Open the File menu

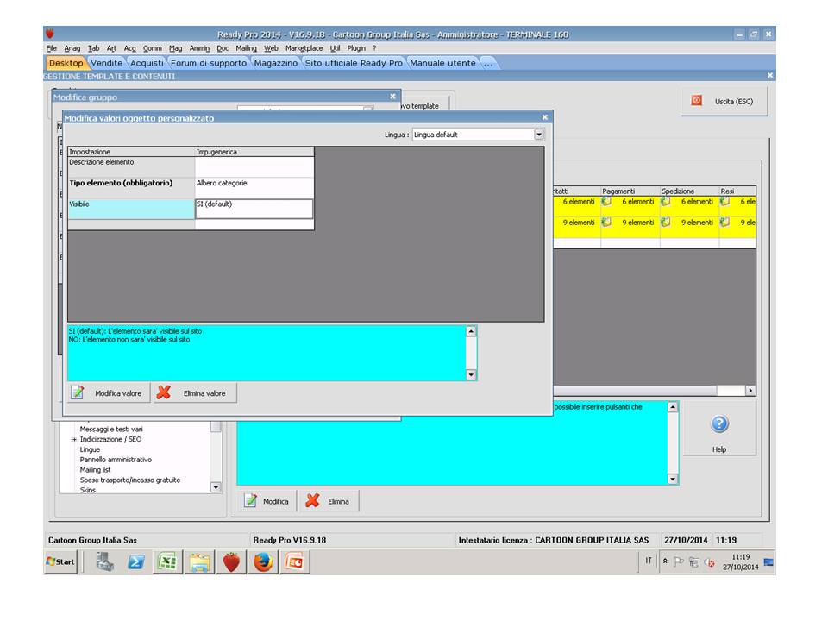point(51,48)
